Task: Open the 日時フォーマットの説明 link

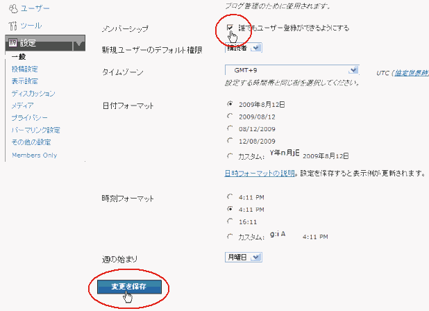Action: pos(260,173)
